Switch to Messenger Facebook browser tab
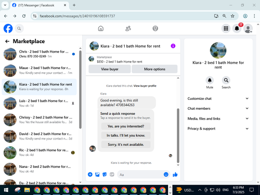The width and height of the screenshot is (260, 195). click(x=40, y=5)
